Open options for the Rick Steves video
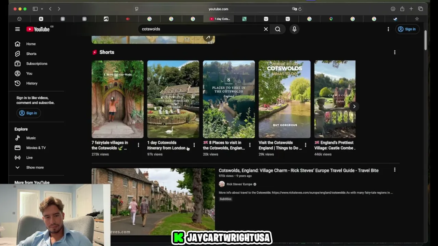438x246 pixels. pos(395,170)
